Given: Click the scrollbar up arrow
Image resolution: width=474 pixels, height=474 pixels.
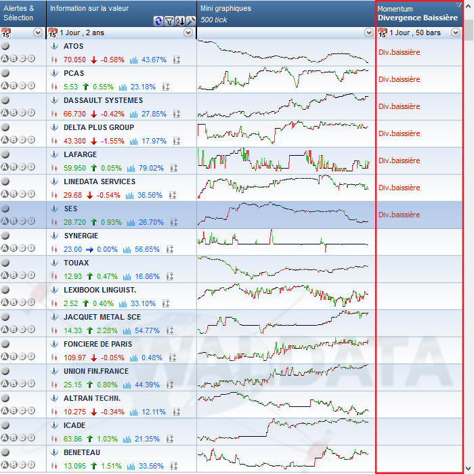Looking at the screenshot, I should coord(469,6).
